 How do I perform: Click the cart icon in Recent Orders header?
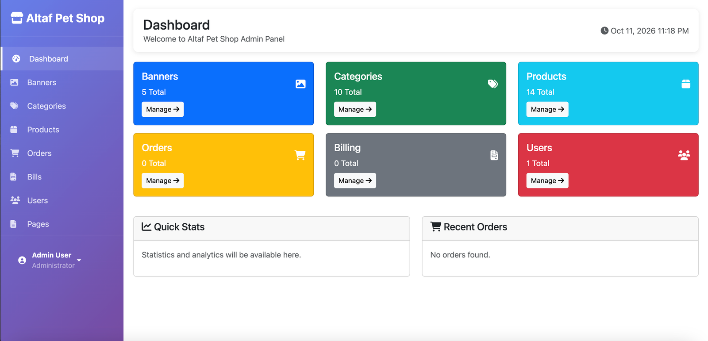(436, 227)
